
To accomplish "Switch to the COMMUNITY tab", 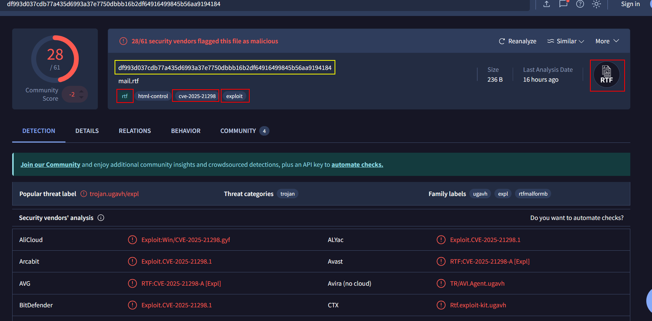I will pyautogui.click(x=245, y=131).
